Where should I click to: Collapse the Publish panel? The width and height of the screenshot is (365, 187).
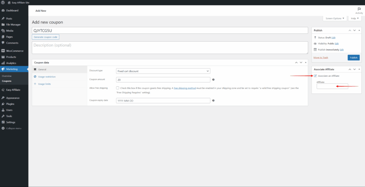(359, 31)
